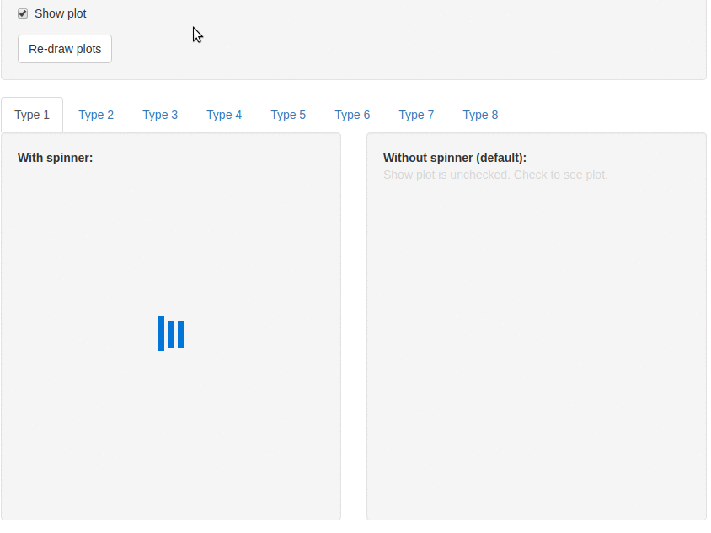Click the 'Show plot' label text
This screenshot has height=533, width=711.
coord(61,13)
